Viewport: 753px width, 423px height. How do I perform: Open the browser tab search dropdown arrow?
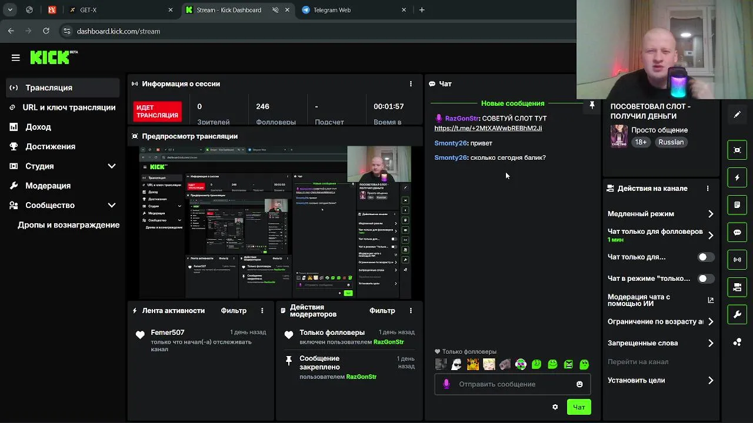[x=11, y=10]
